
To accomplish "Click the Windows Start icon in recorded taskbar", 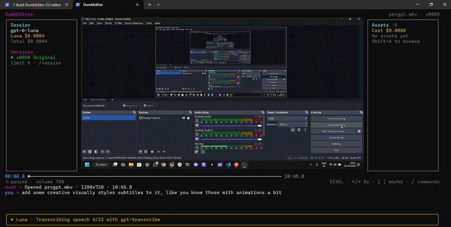I will point(87,164).
